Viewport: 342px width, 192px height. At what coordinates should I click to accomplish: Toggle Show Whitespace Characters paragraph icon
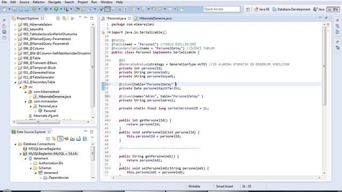tap(126, 9)
